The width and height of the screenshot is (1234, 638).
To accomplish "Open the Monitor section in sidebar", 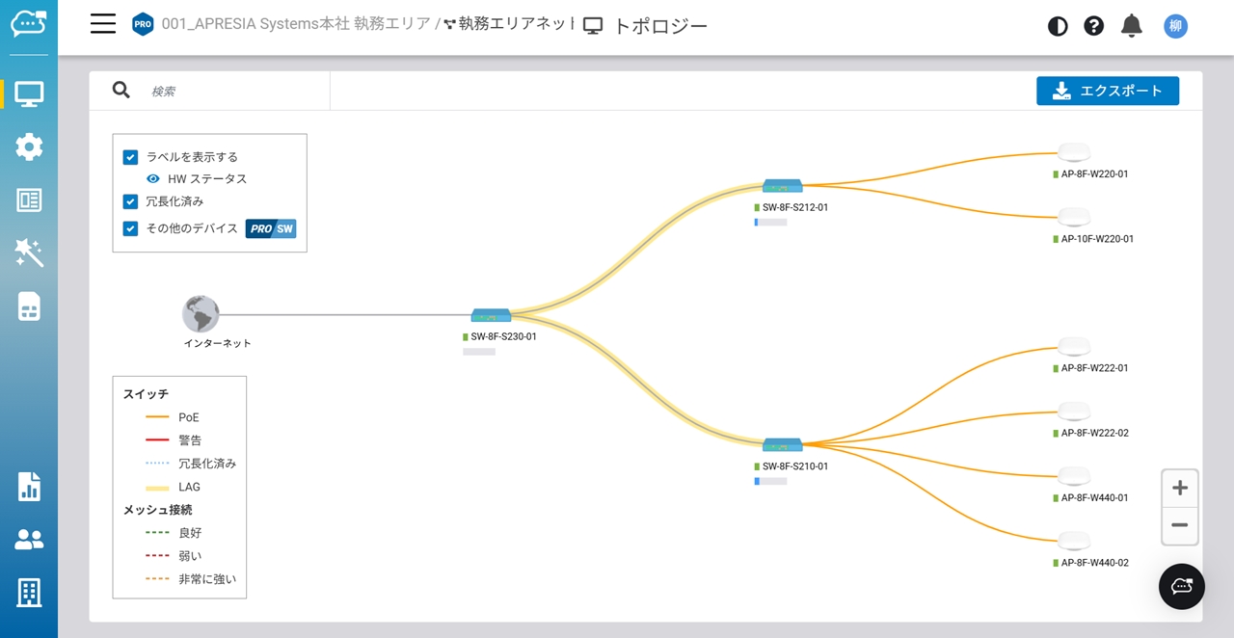I will point(29,94).
